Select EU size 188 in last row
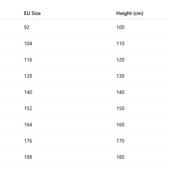The height and width of the screenshot is (177, 177). [x=28, y=157]
